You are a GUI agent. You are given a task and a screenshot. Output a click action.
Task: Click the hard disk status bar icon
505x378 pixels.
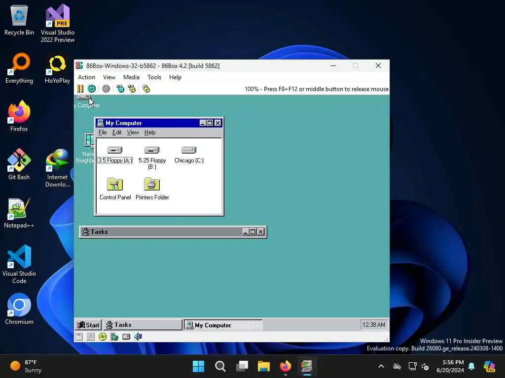[126, 337]
